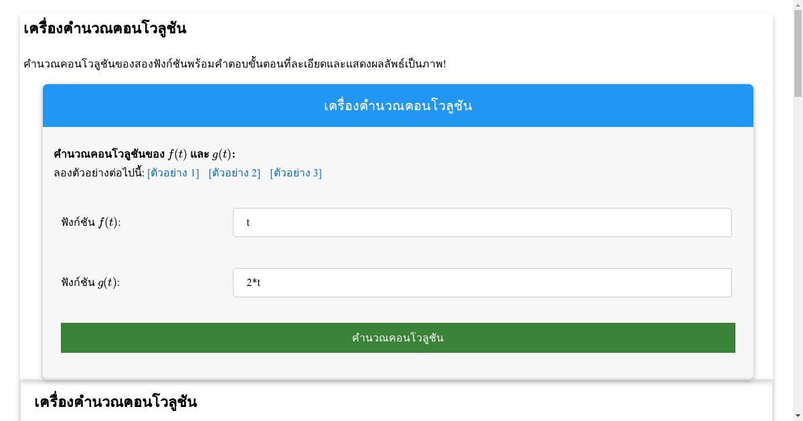Viewport: 803px width, 421px height.
Task: Click the scrollbar down arrow
Action: pyautogui.click(x=798, y=415)
